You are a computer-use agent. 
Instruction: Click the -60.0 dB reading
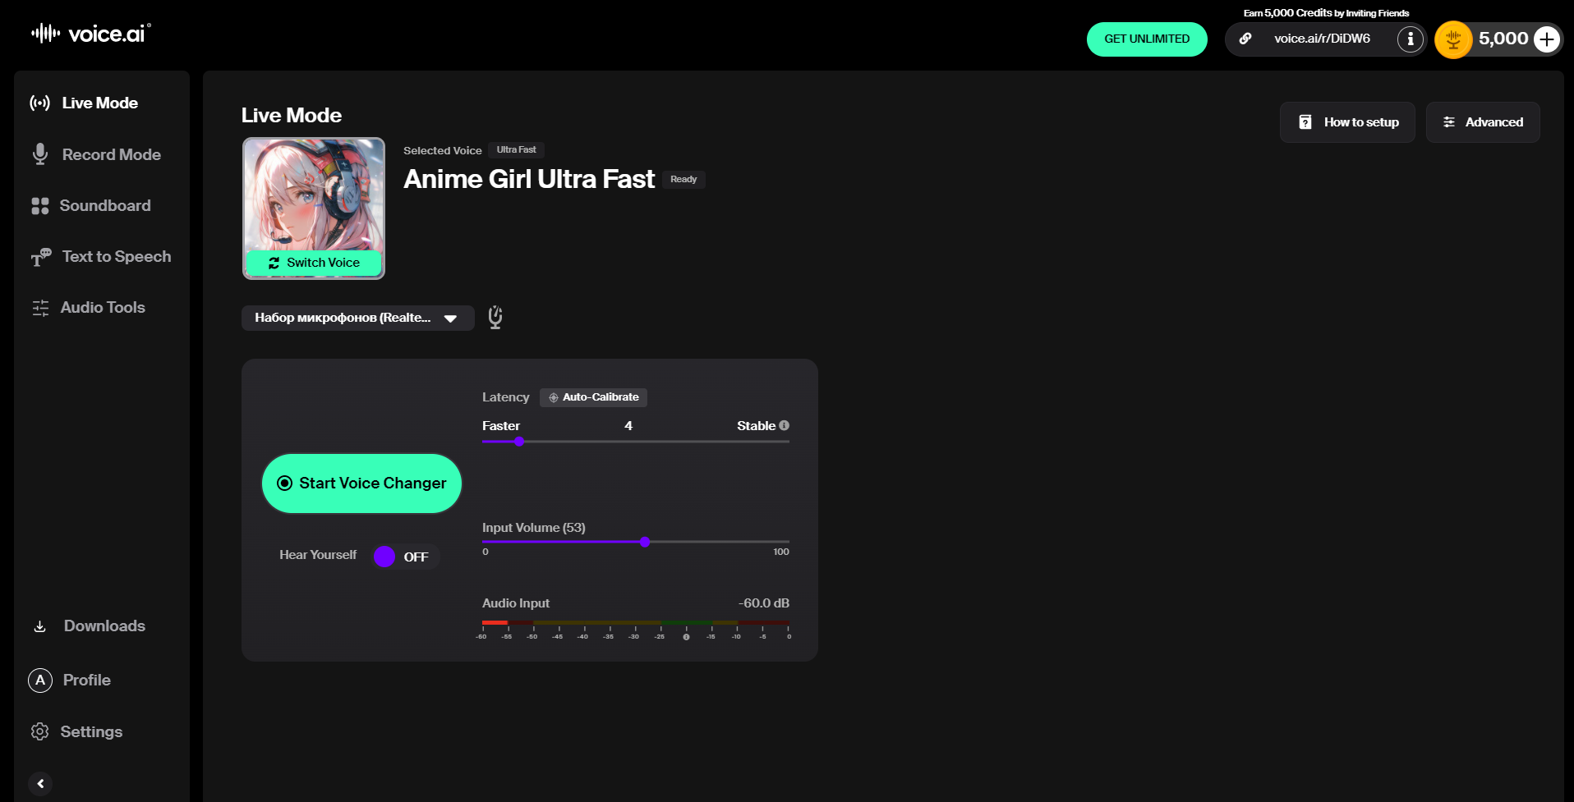(763, 603)
